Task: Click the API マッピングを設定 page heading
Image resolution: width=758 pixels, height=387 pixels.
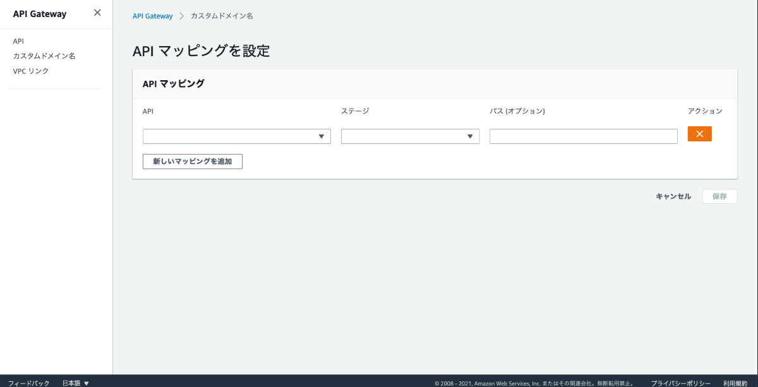Action: point(202,51)
